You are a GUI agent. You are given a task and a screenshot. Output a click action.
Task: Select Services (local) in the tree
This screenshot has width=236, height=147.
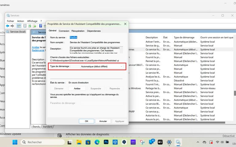18,32
